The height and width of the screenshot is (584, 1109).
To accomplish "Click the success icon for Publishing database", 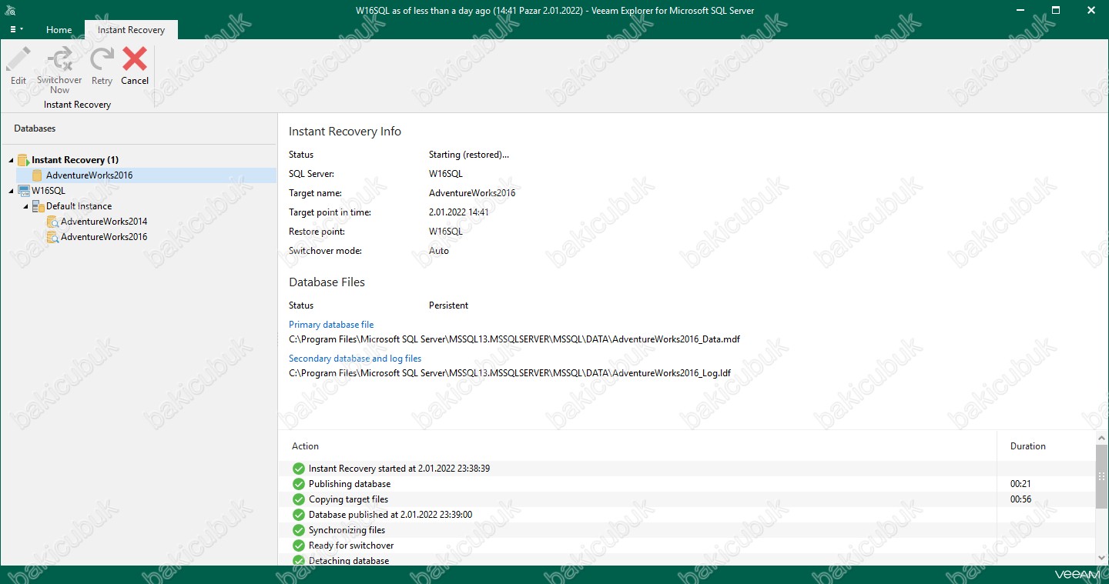I will 299,484.
